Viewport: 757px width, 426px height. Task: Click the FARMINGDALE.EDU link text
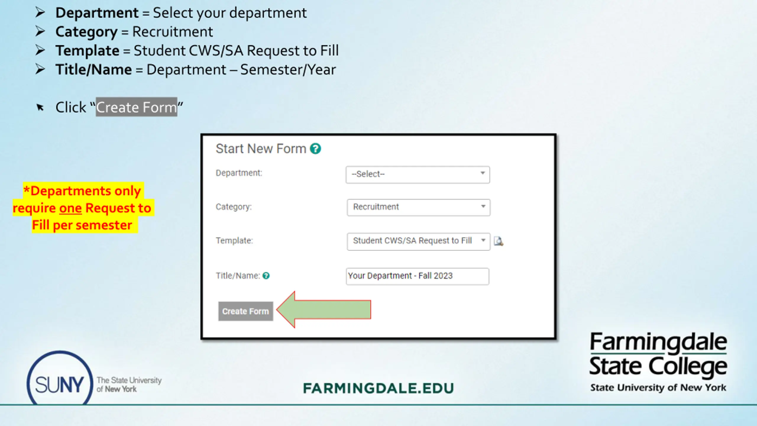[x=378, y=388]
